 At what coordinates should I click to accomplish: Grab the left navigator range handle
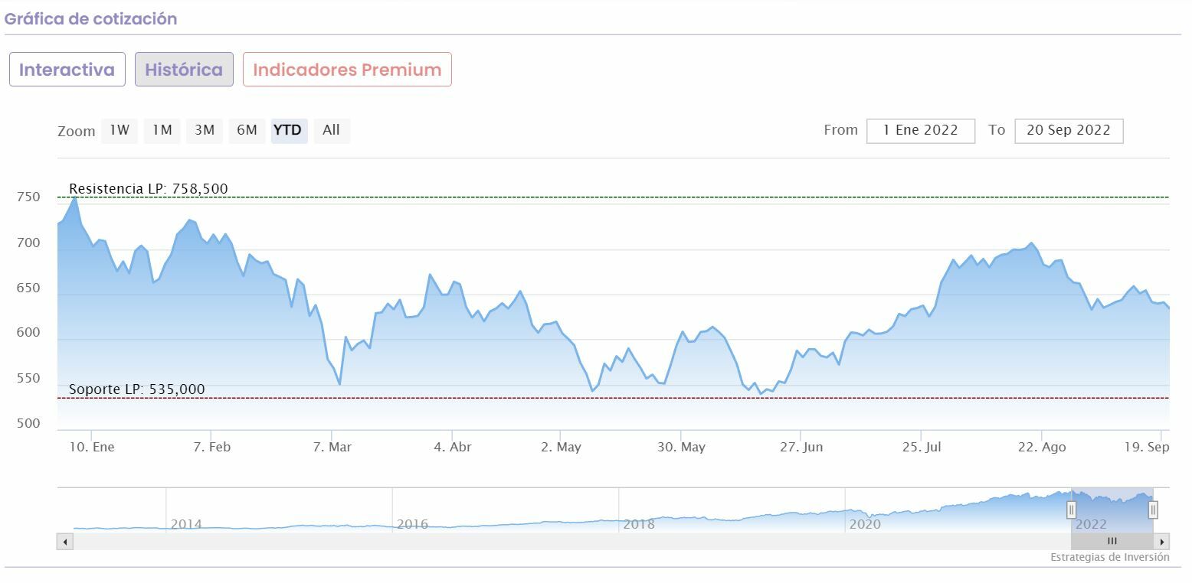coord(1071,510)
